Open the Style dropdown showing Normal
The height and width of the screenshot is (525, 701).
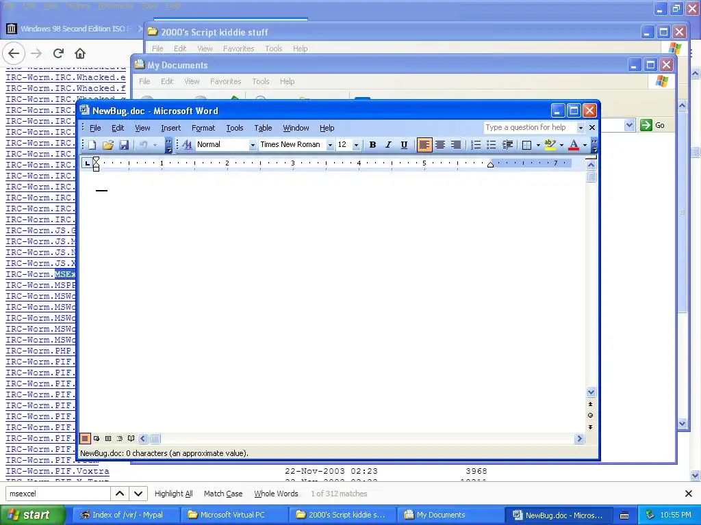click(253, 145)
